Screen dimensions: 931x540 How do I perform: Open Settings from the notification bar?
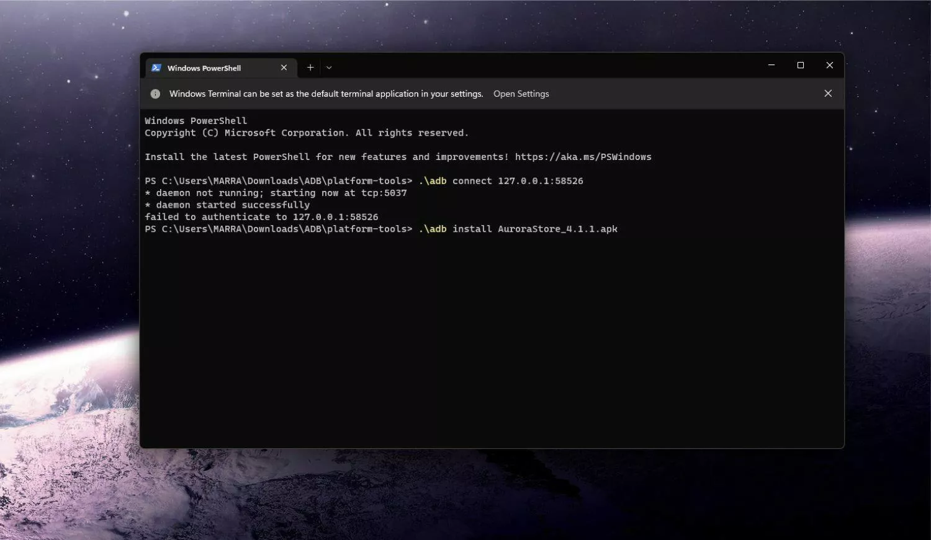(521, 94)
